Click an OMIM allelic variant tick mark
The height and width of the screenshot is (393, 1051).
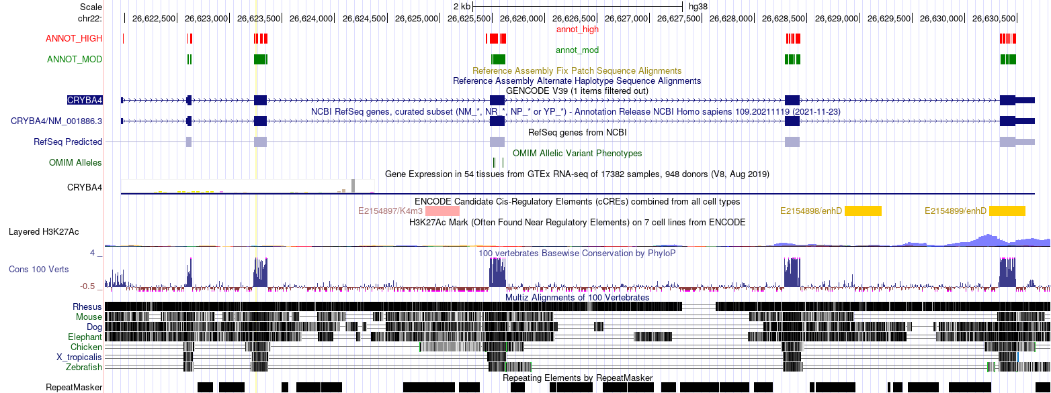(495, 162)
